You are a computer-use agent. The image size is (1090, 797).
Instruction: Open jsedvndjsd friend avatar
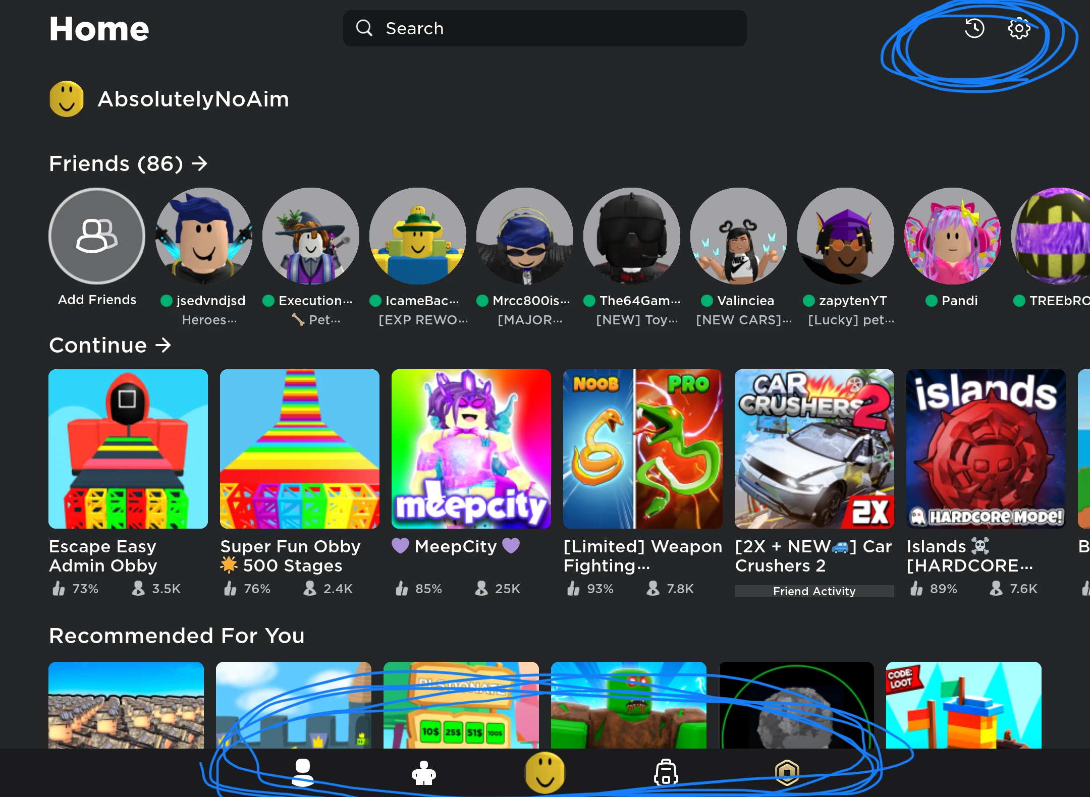pyautogui.click(x=204, y=236)
